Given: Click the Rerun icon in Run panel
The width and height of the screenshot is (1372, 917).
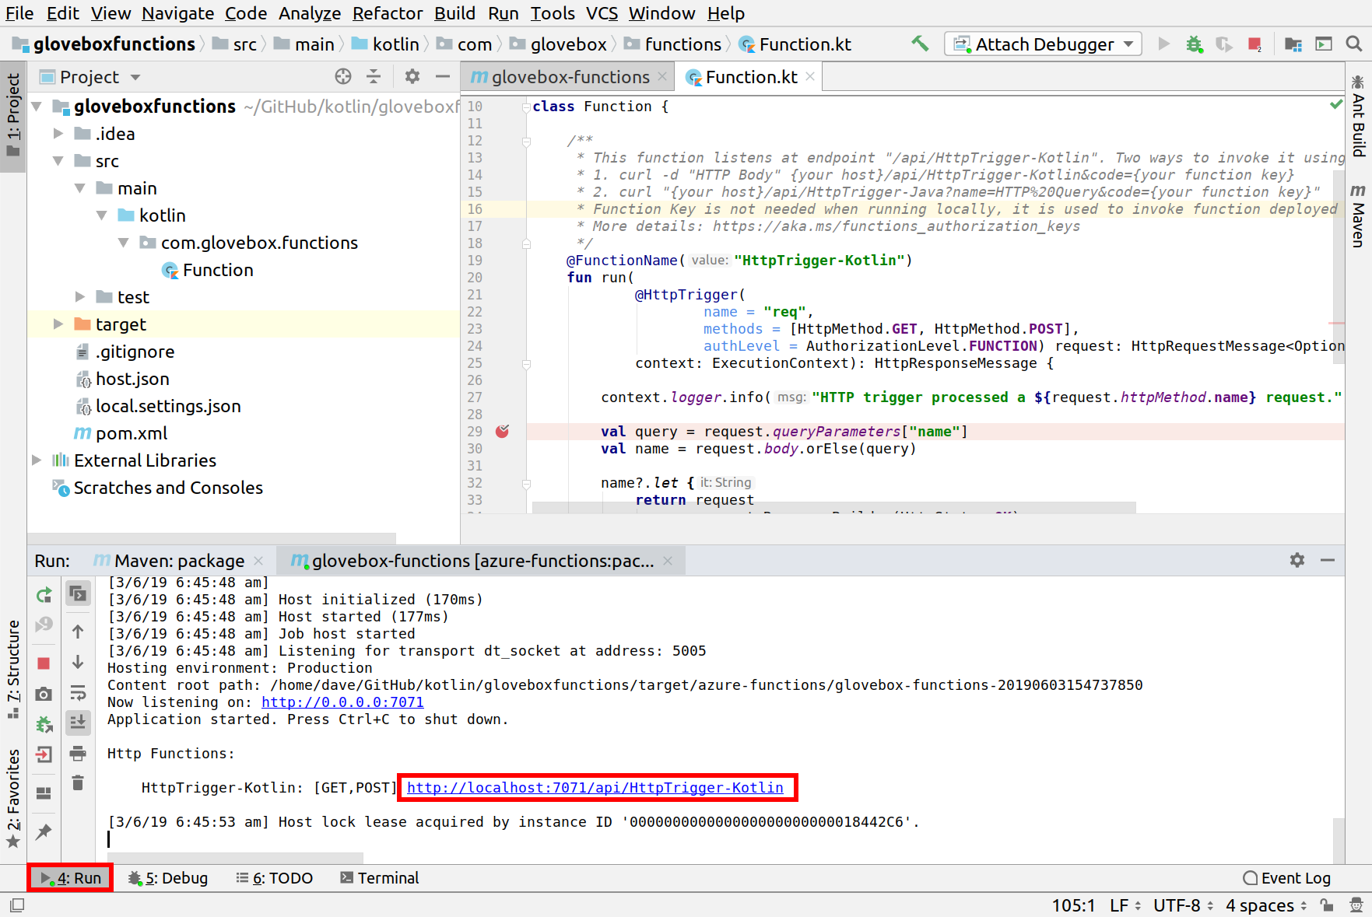Looking at the screenshot, I should (x=44, y=594).
